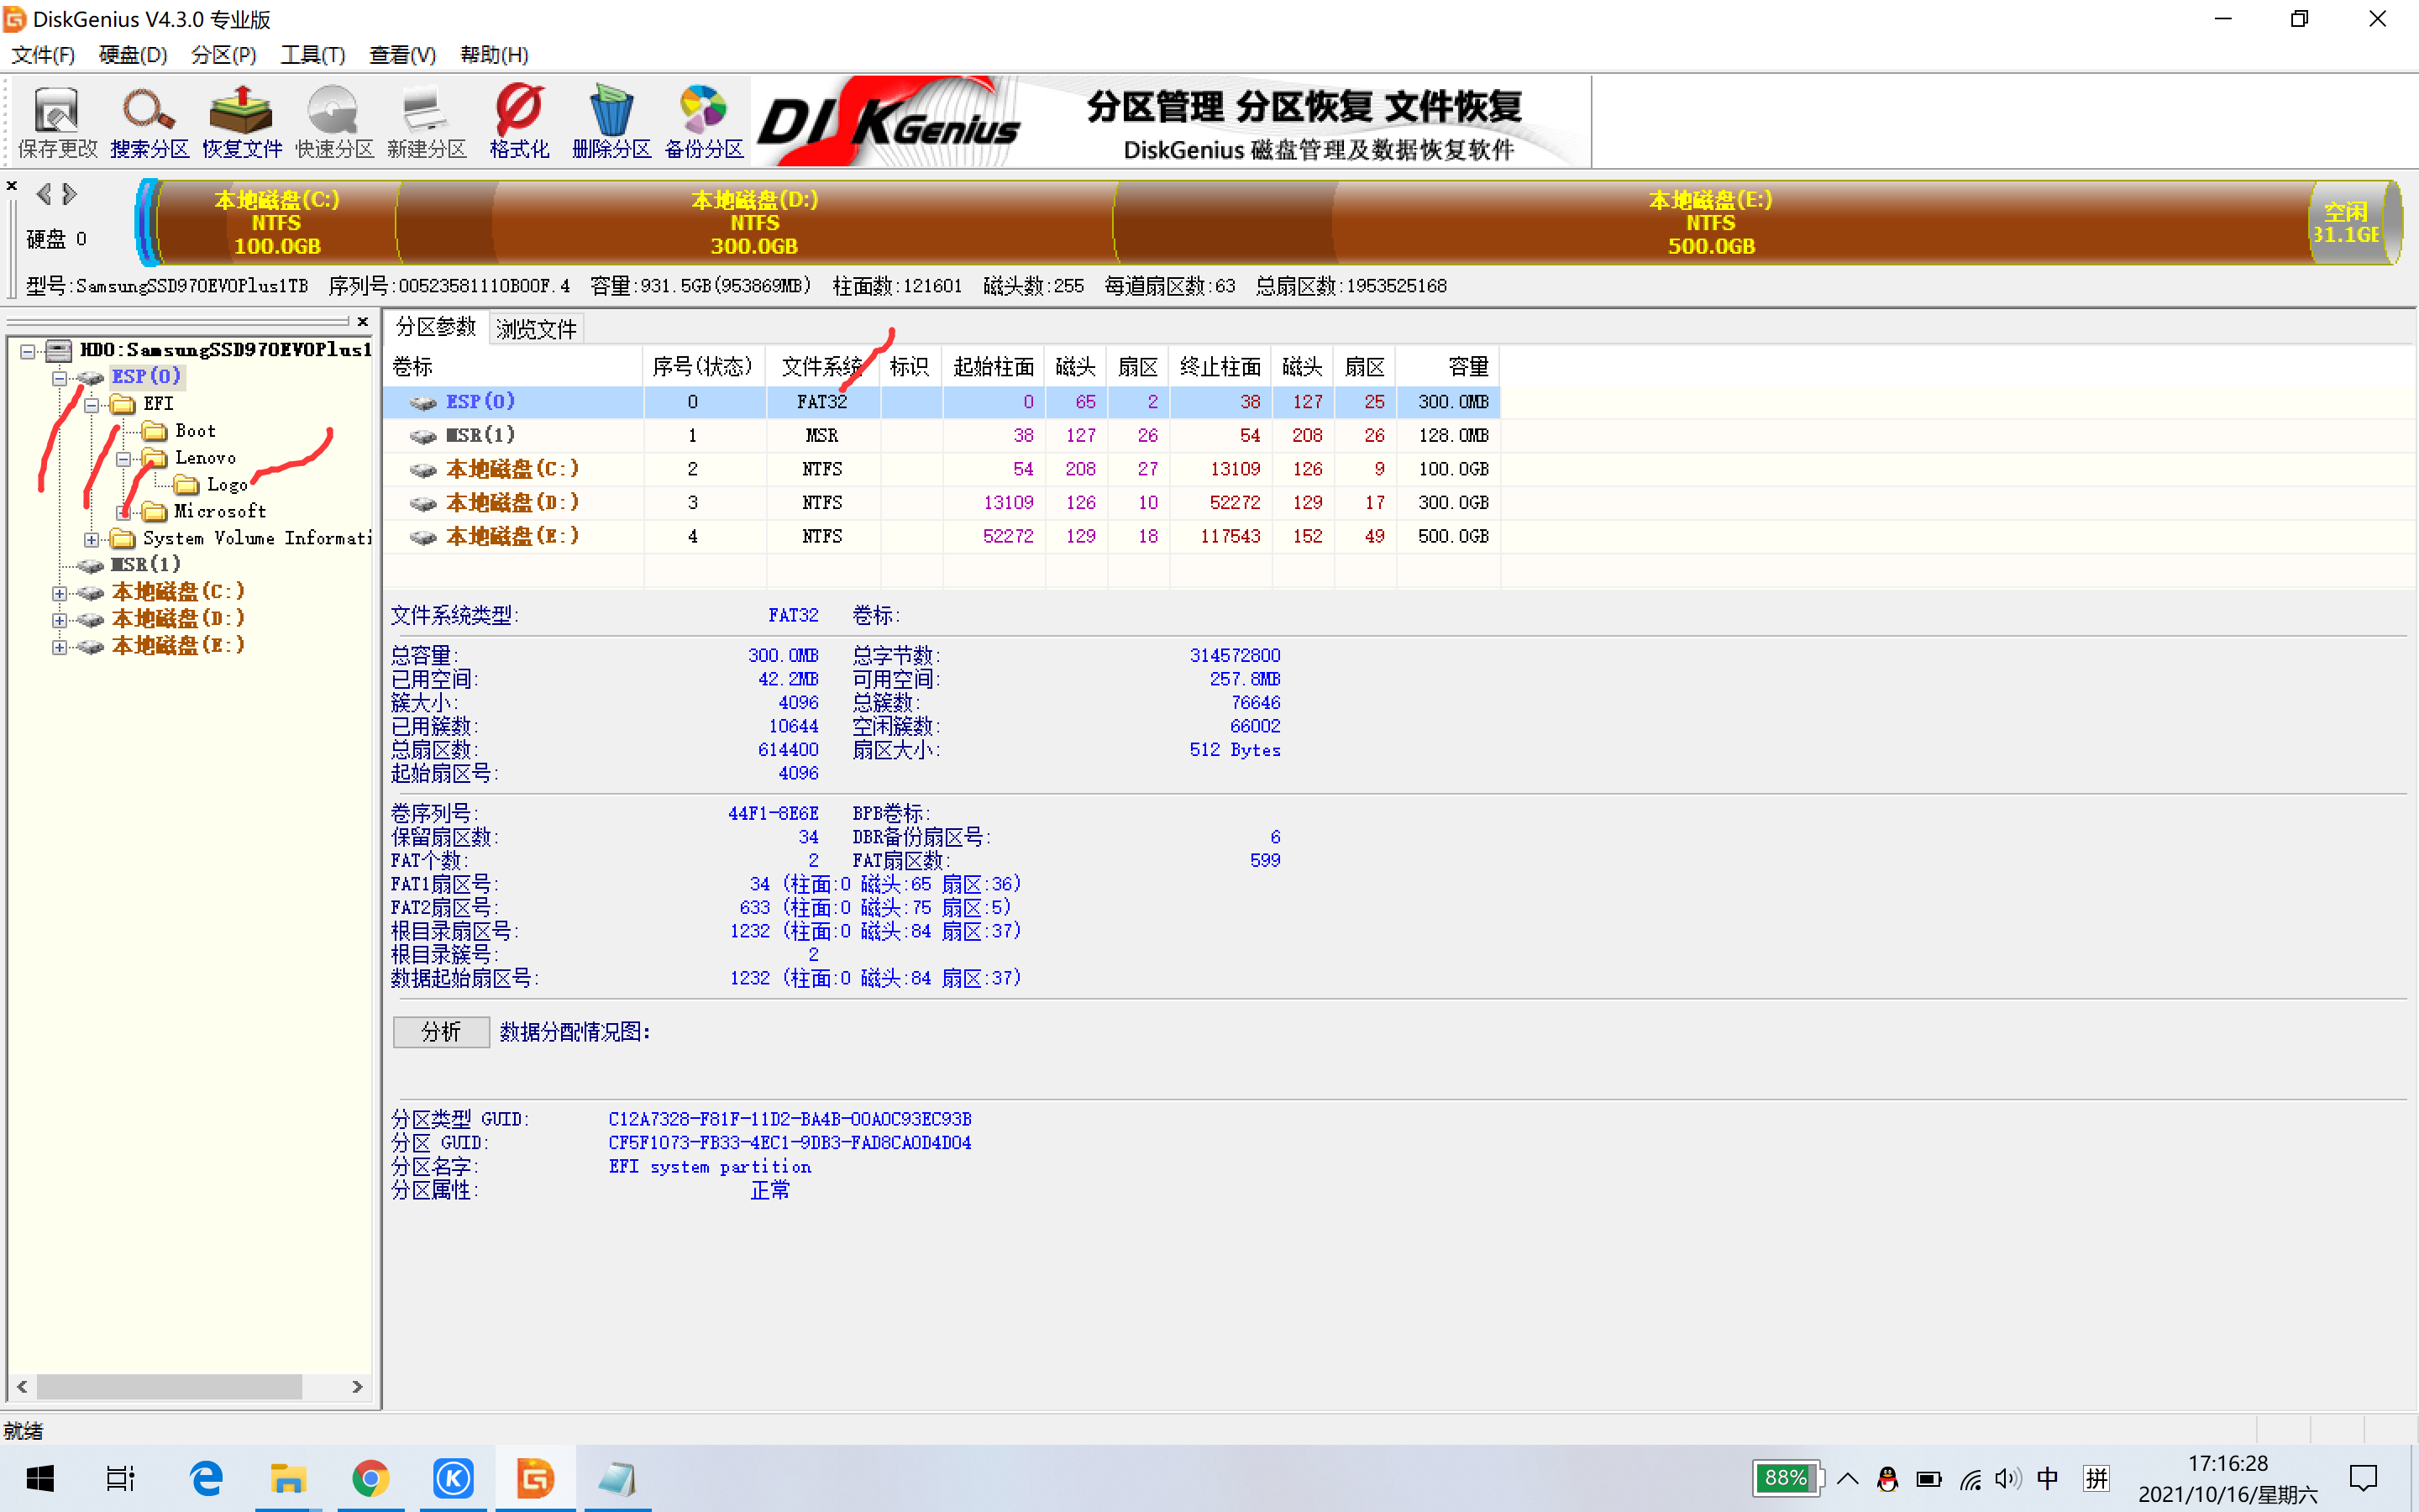Screen dimensions: 2419x1512
Task: Collapse the EFI folder node
Action: click(x=92, y=405)
